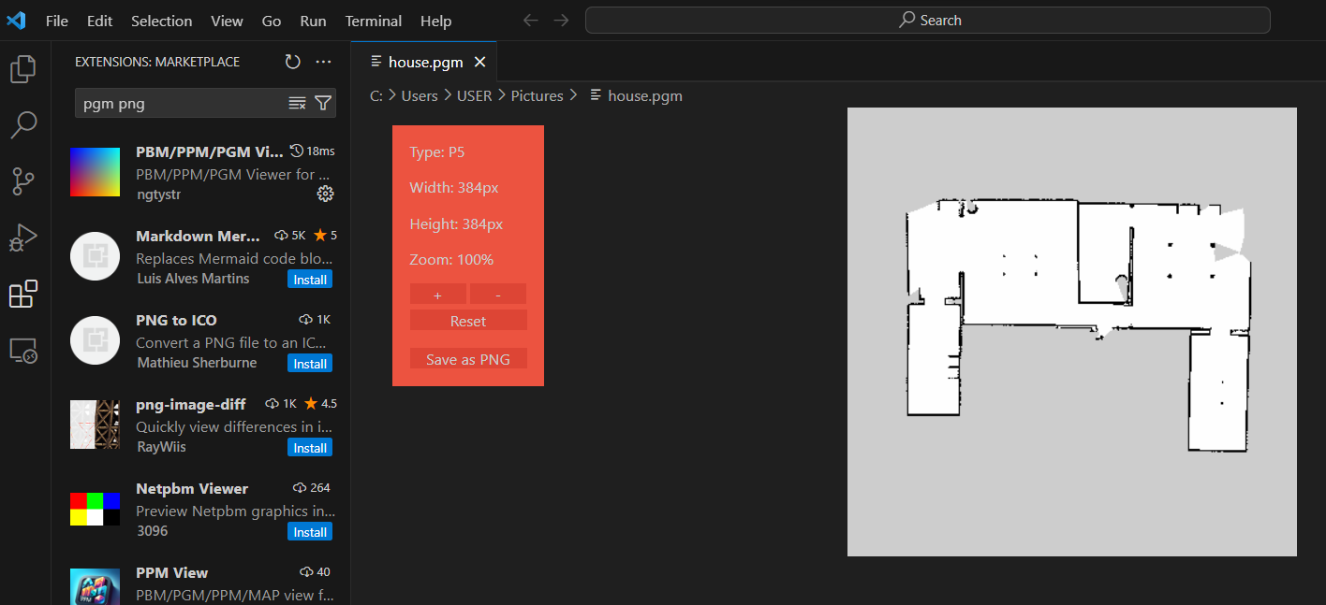Click PPM View extension icon
Image resolution: width=1326 pixels, height=605 pixels.
tap(95, 586)
